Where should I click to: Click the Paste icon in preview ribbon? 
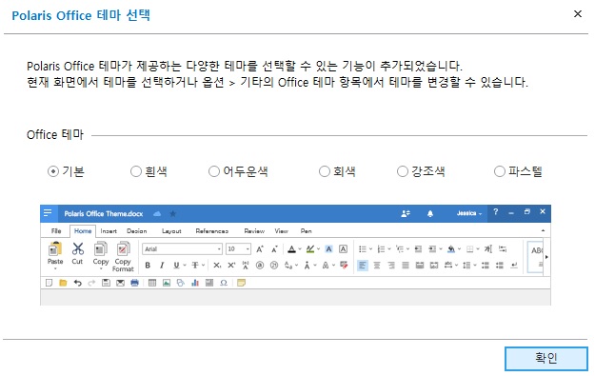pyautogui.click(x=55, y=249)
